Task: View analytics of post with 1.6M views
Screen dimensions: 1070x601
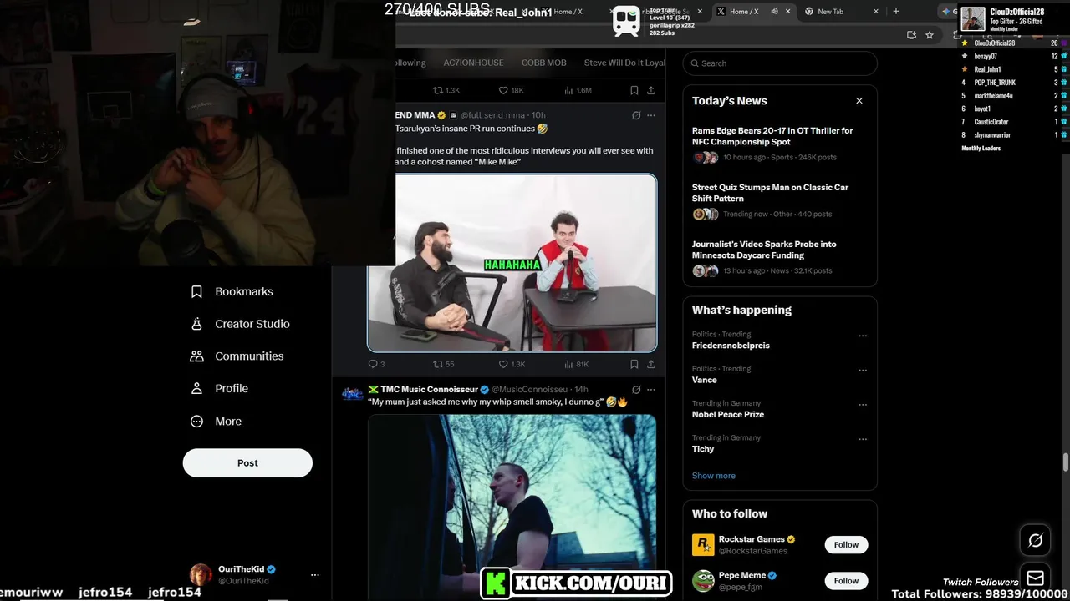Action: (578, 90)
